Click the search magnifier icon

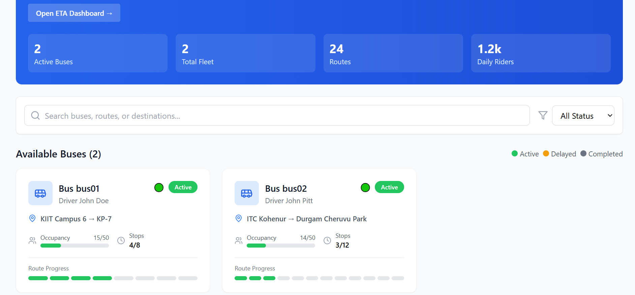click(x=35, y=115)
